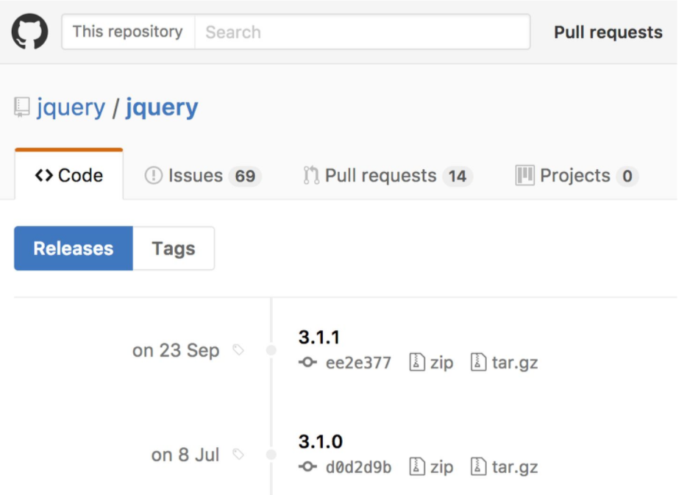Open the Code tab

(x=69, y=176)
